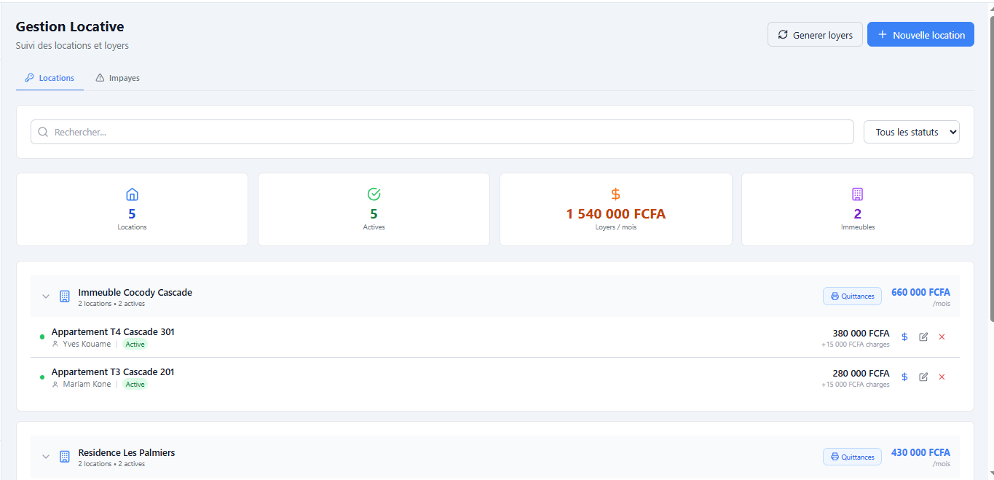
Task: Click dollar payment icon for Cascade 201
Action: click(x=904, y=377)
